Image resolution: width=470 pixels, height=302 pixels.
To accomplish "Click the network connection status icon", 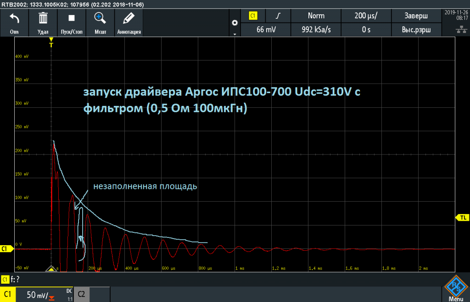I will [461, 29].
